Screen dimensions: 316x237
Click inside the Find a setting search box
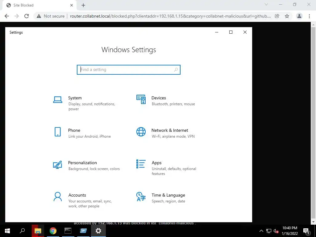tap(129, 70)
